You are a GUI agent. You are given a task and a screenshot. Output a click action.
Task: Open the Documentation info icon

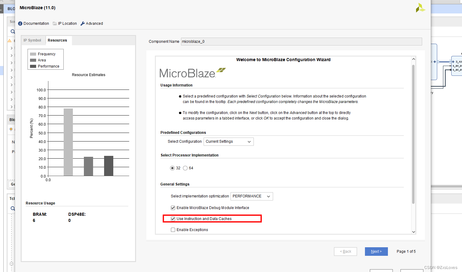coord(20,24)
